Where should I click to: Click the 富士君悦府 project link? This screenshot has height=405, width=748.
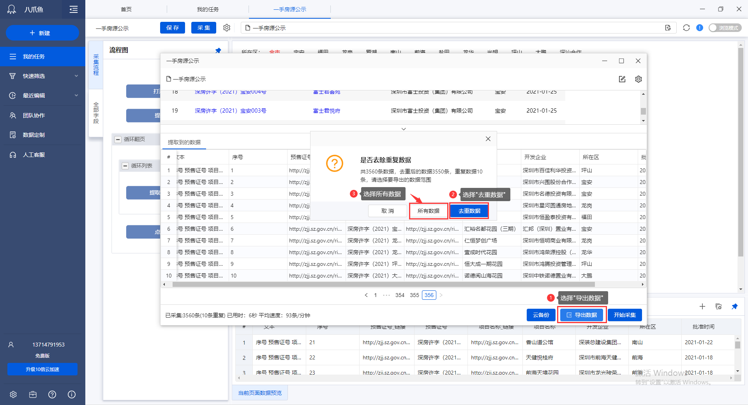point(326,111)
